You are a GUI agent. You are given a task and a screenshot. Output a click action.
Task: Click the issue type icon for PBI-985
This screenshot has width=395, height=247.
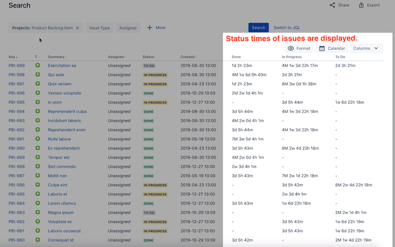click(x=37, y=194)
